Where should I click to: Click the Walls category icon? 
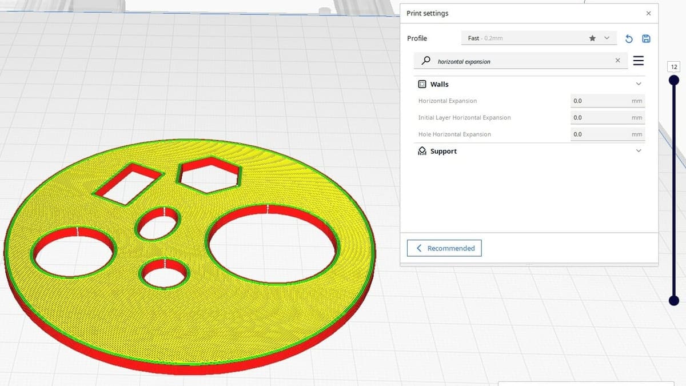421,83
